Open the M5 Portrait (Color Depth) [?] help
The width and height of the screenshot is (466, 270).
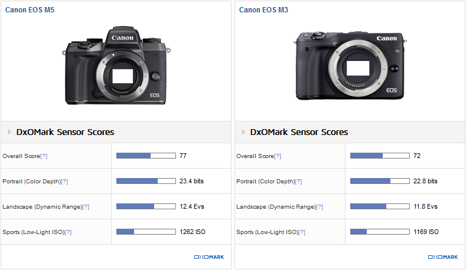[x=64, y=182]
